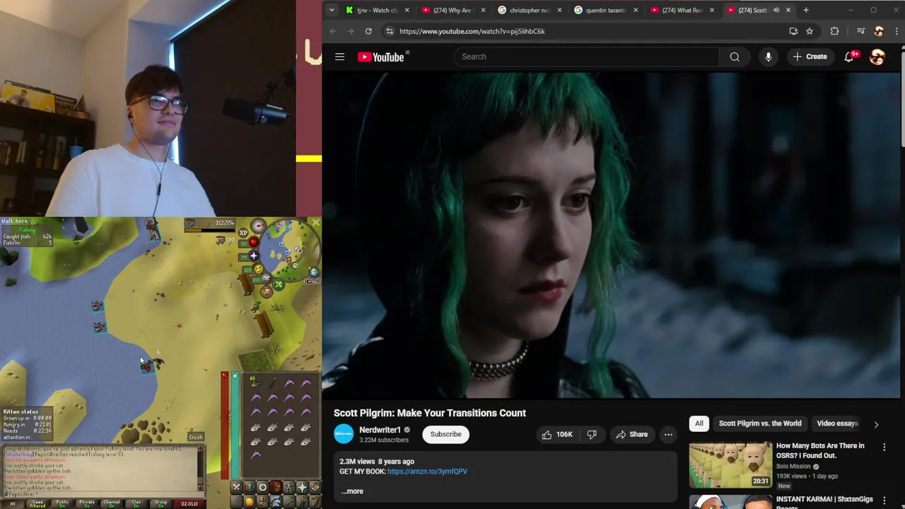Share the video with Share button
This screenshot has height=509, width=905.
(x=631, y=435)
